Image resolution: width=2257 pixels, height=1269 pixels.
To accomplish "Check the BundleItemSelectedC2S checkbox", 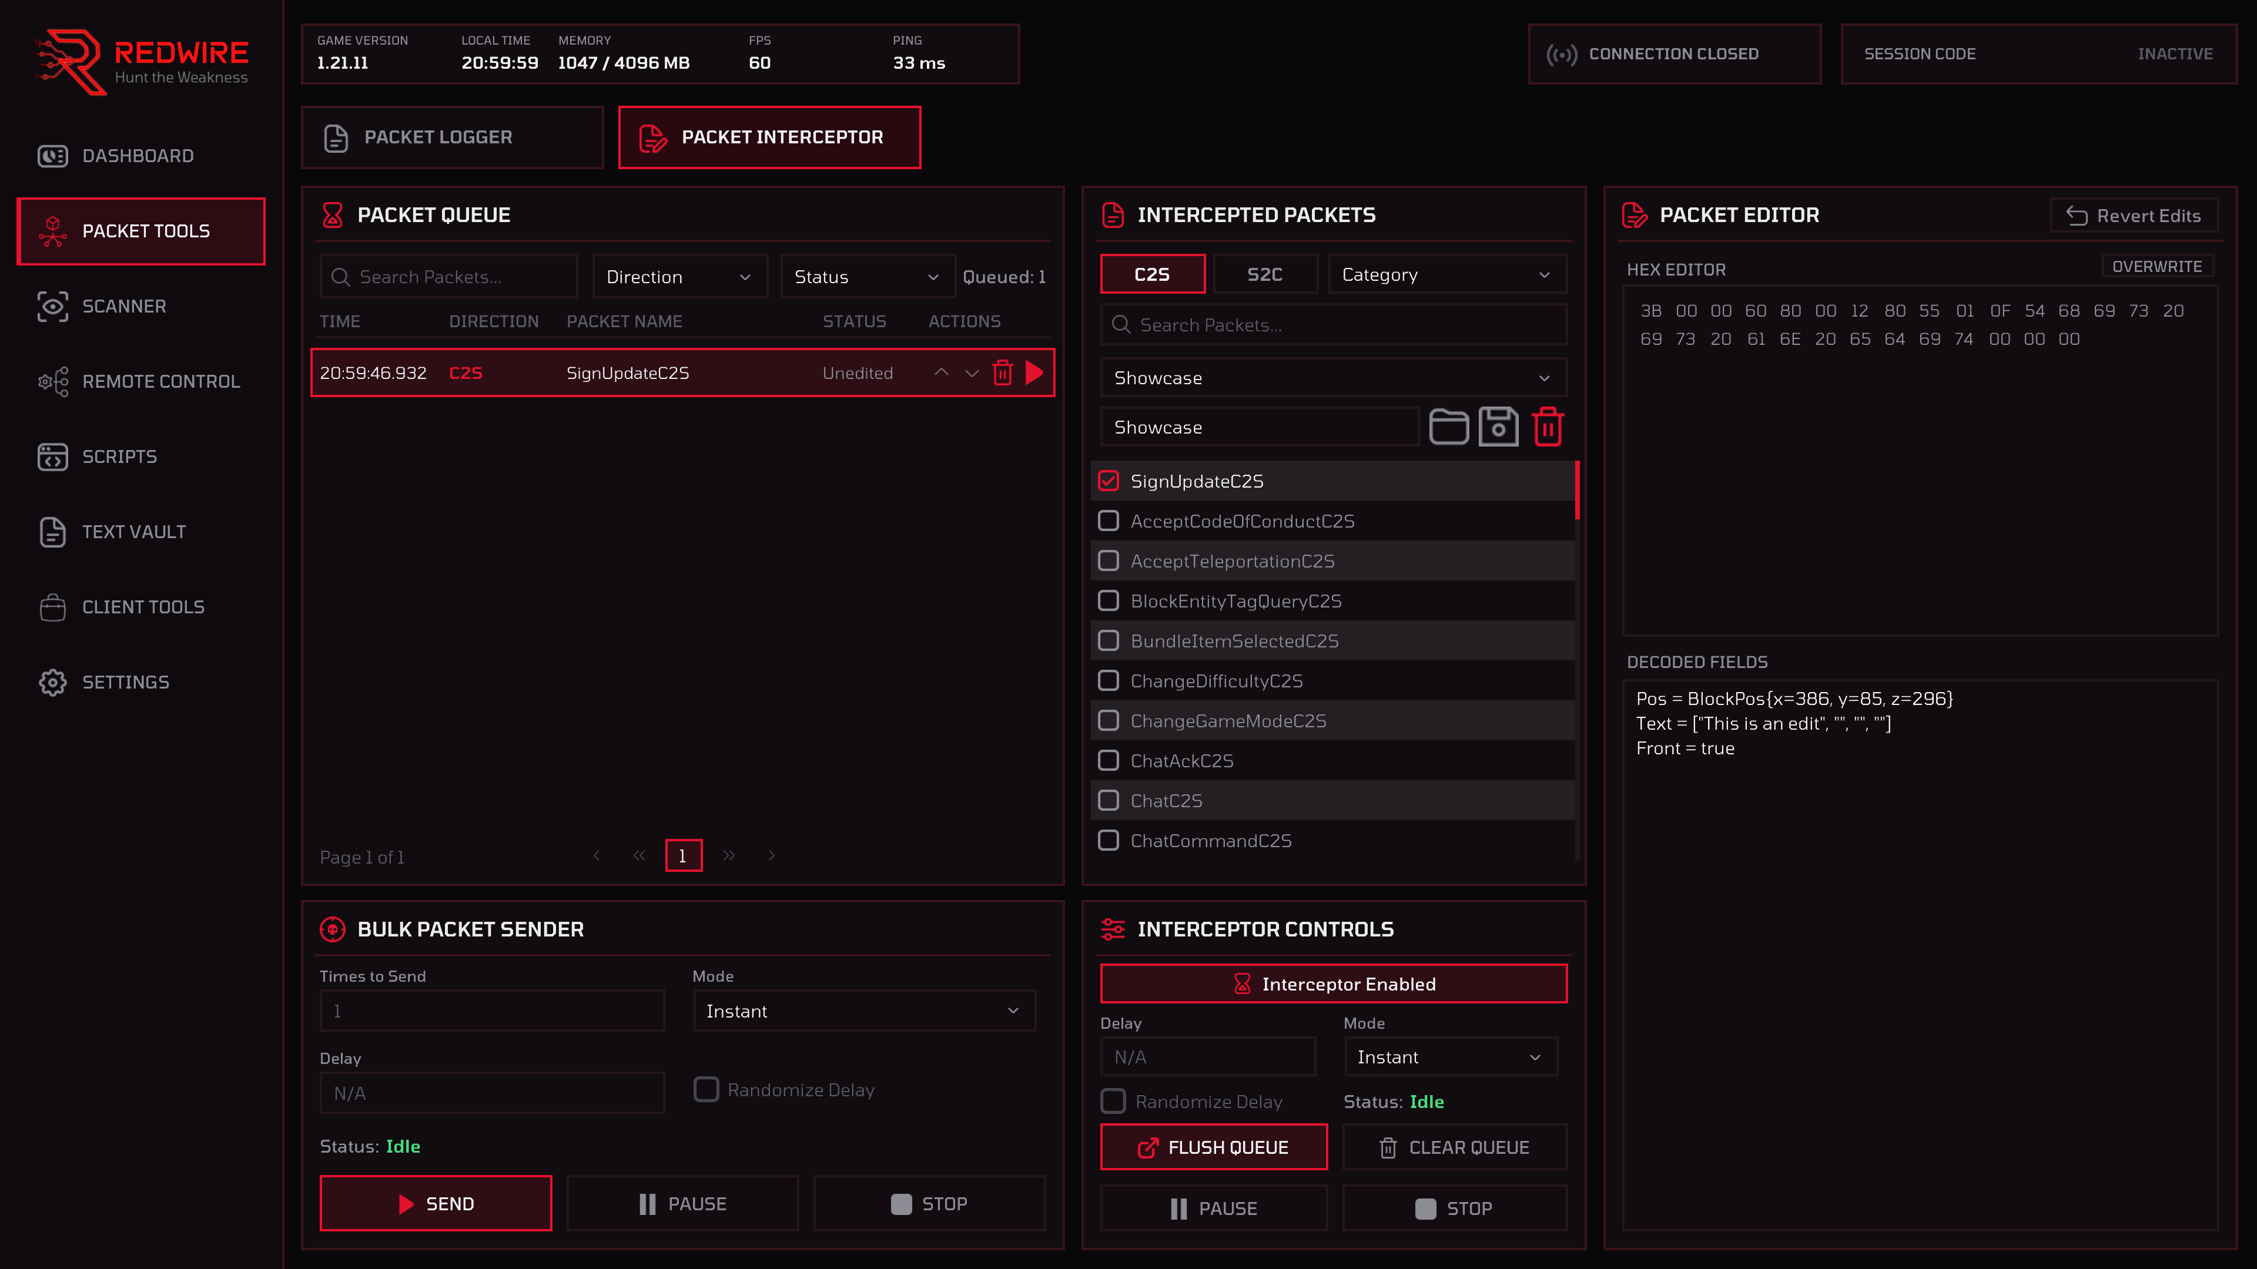I will 1109,641.
